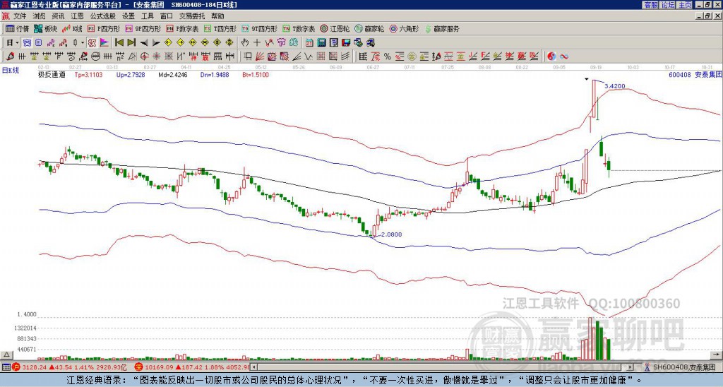The image size is (723, 387).
Task: Open the 公式选股 menu
Action: (x=103, y=16)
